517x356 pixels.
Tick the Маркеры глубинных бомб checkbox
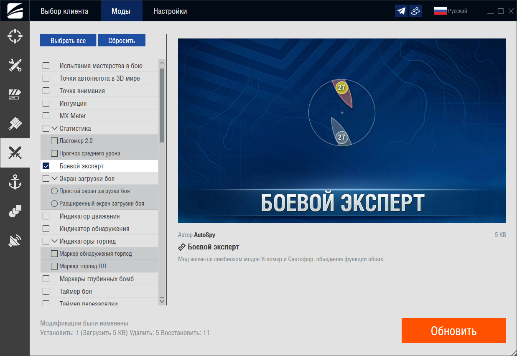point(46,279)
